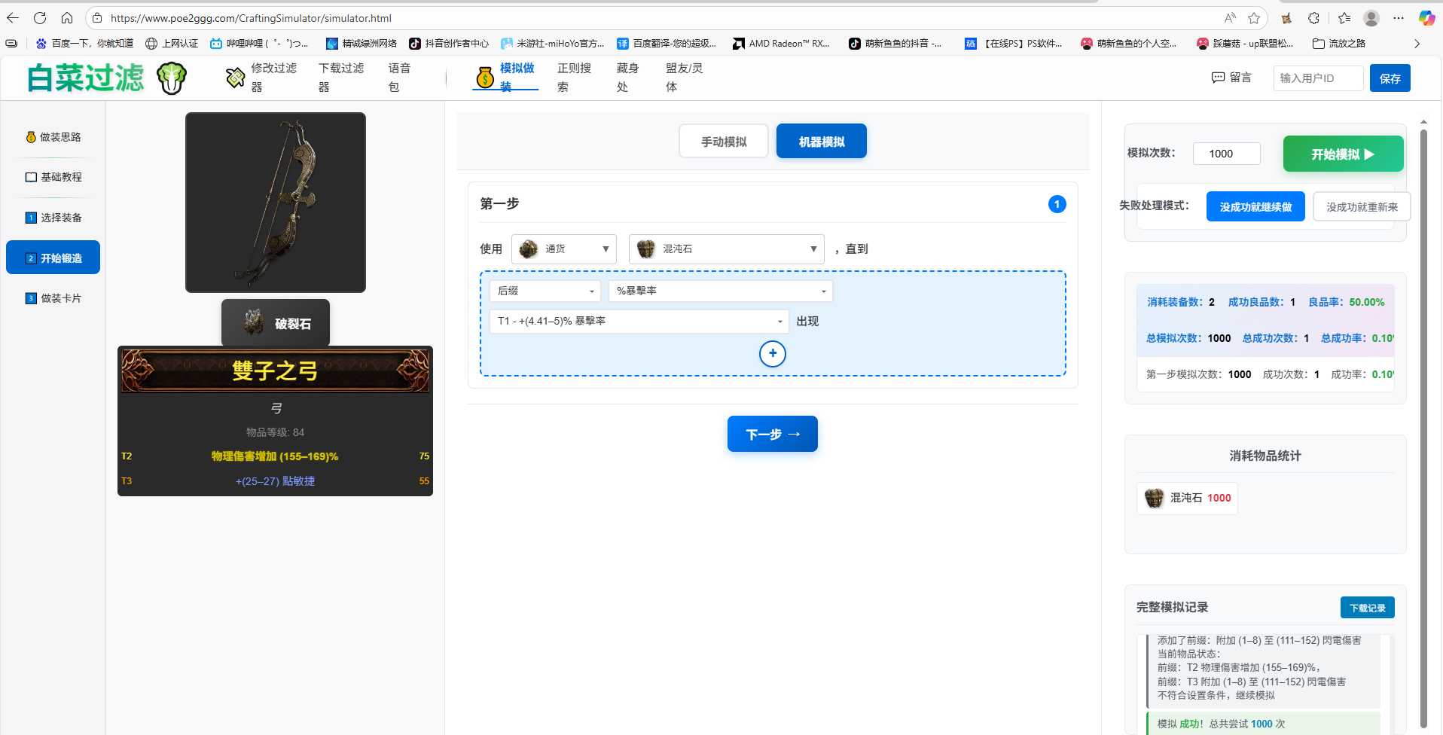This screenshot has width=1443, height=735.
Task: Open the 藏身处 nav item
Action: 627,77
